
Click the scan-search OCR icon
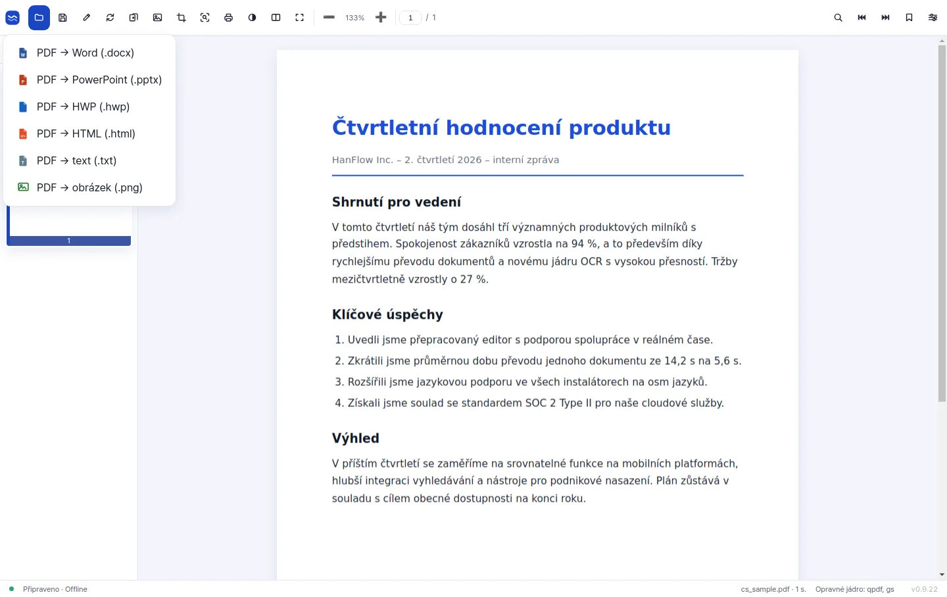pos(205,18)
